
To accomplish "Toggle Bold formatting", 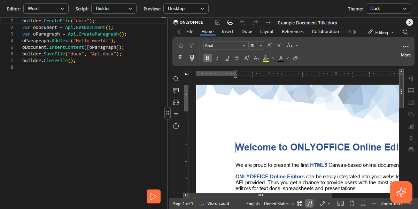I will (208, 58).
